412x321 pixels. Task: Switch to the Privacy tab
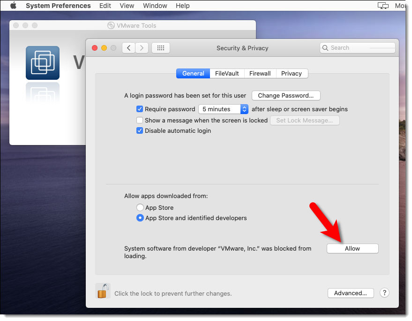292,73
